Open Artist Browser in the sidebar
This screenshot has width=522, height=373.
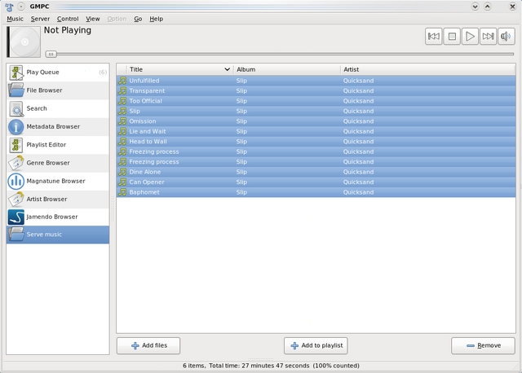coord(58,200)
